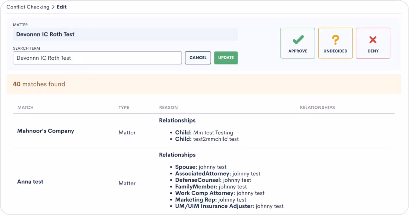The height and width of the screenshot is (215, 409).
Task: Click the red X Deny icon
Action: click(373, 40)
